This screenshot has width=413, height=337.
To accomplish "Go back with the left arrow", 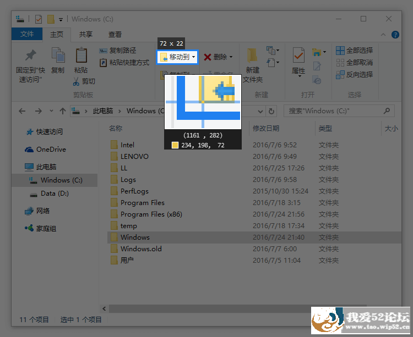I will 22,111.
